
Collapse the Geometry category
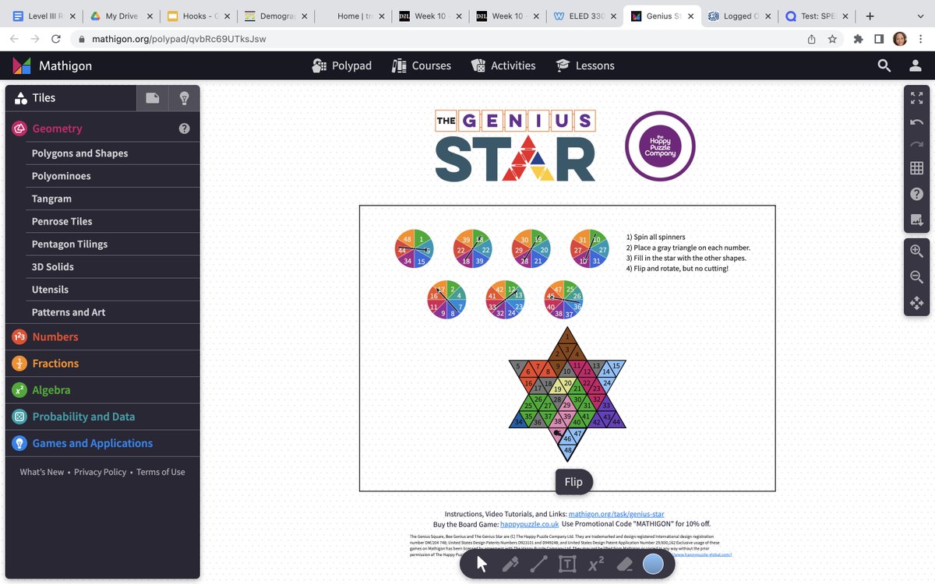point(102,128)
